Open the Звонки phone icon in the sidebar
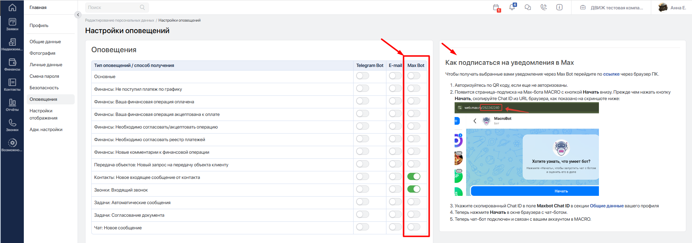This screenshot has width=692, height=243. click(12, 125)
